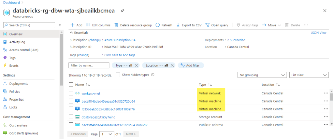Open the List view dropdown

click(309, 75)
